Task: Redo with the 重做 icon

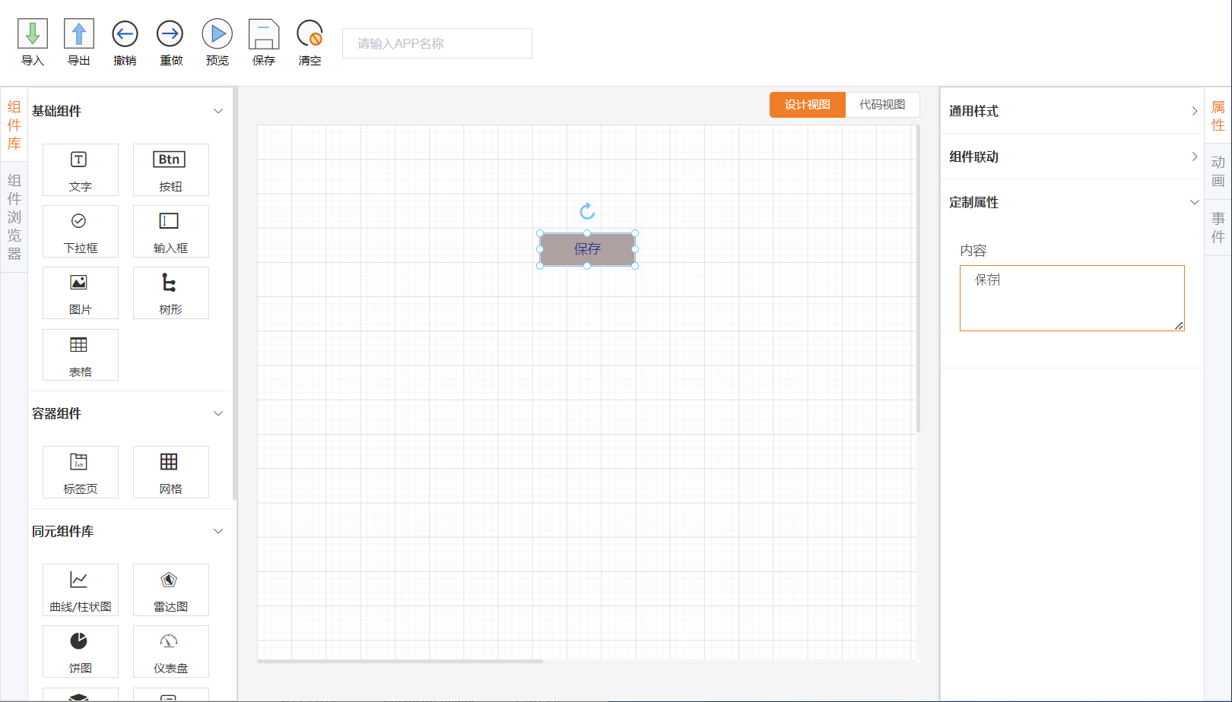Action: (x=170, y=34)
